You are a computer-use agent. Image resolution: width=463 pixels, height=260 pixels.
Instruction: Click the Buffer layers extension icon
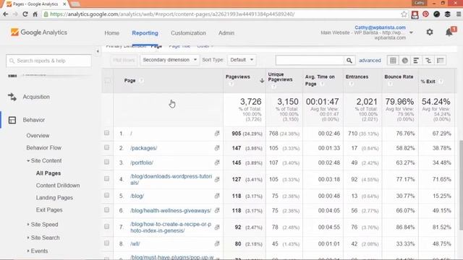point(448,14)
